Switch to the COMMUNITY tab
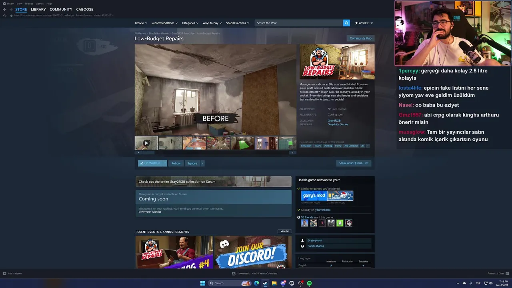Viewport: 512px width, 288px height. [61, 9]
